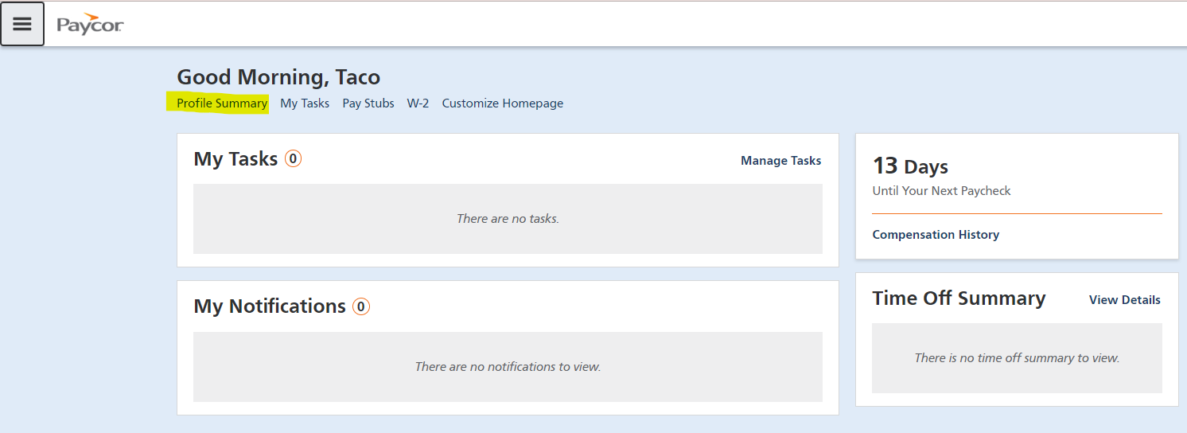Open Compensation History
This screenshot has height=433, width=1187.
(x=936, y=235)
